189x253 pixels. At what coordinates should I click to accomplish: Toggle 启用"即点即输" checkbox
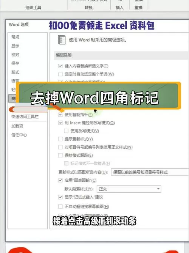60,180
